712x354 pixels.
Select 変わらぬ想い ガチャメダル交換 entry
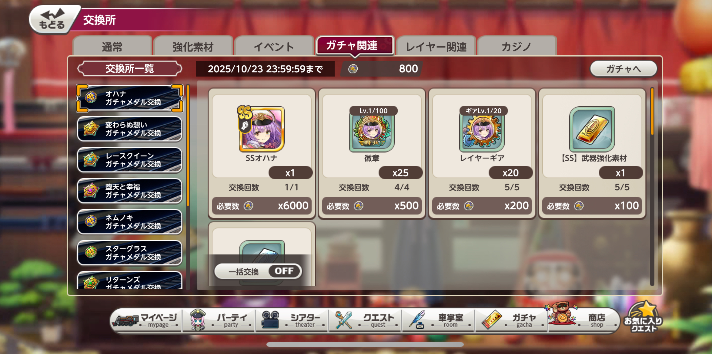click(130, 129)
